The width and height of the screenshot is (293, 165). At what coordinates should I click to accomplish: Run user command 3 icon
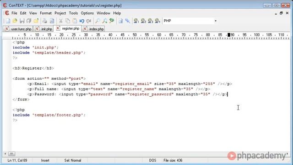pyautogui.click(x=151, y=21)
